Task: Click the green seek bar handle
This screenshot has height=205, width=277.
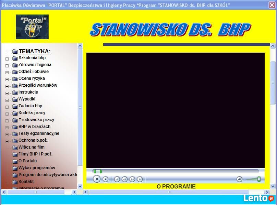Action: click(x=98, y=171)
